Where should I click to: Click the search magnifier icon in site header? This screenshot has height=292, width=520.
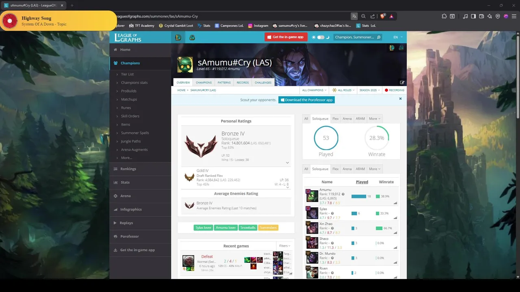click(x=379, y=37)
